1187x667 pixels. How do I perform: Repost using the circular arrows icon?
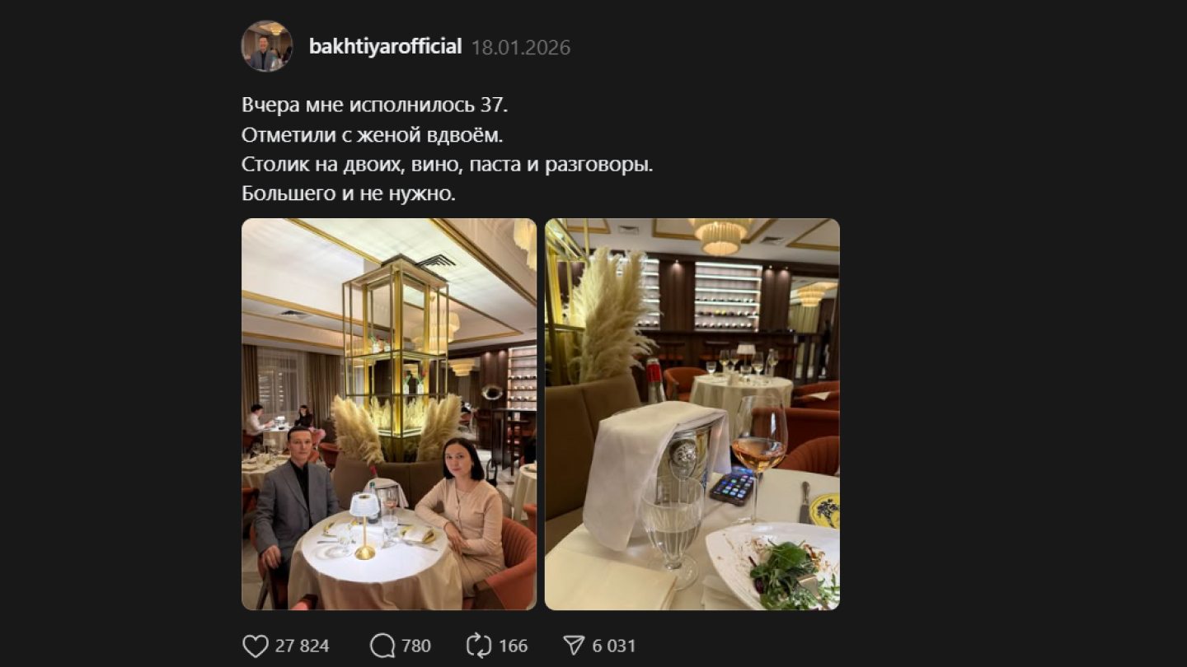(479, 646)
